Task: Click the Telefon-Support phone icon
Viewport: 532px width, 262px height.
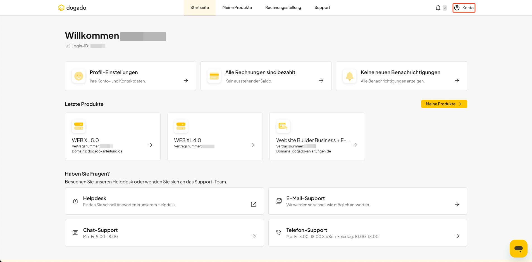Action: point(279,233)
